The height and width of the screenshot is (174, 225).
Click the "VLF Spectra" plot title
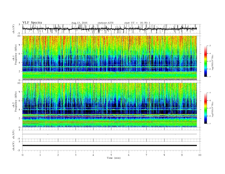coord(32,22)
